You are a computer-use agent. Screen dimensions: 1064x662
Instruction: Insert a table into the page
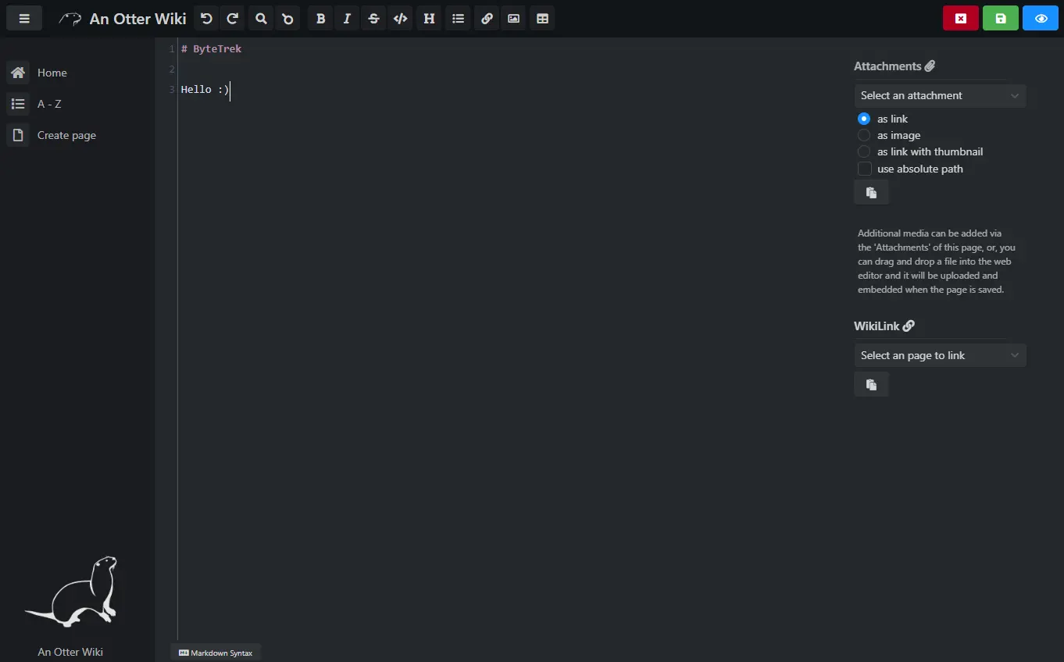coord(542,18)
